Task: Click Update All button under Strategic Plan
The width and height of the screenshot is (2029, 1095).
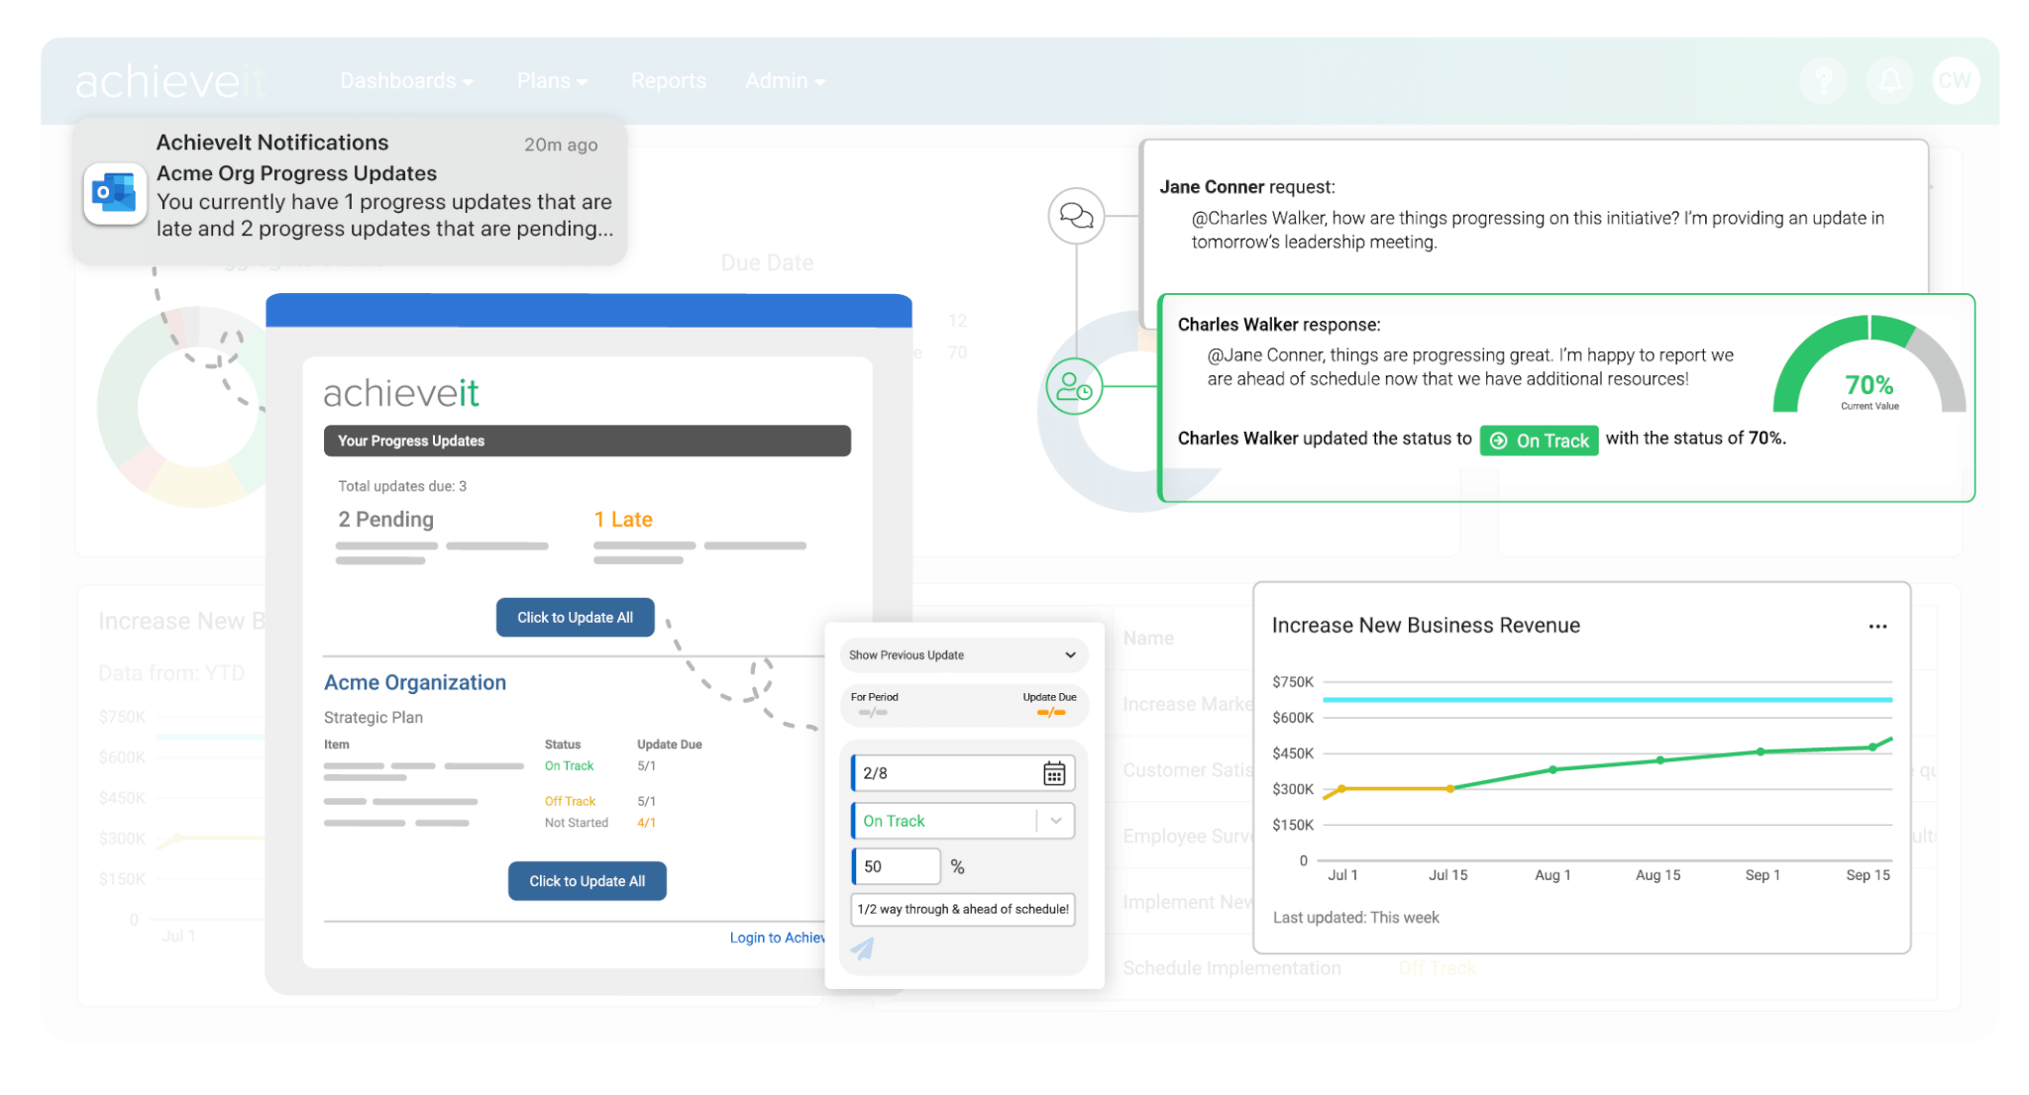Action: click(587, 881)
